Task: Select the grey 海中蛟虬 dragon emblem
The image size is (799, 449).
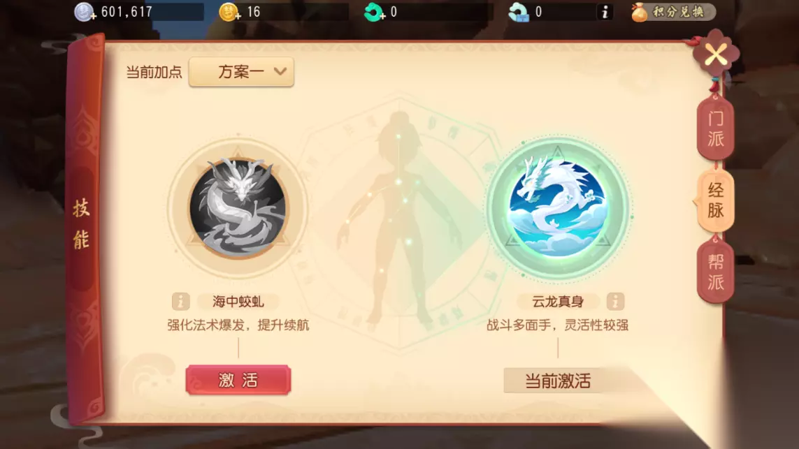Action: 238,207
